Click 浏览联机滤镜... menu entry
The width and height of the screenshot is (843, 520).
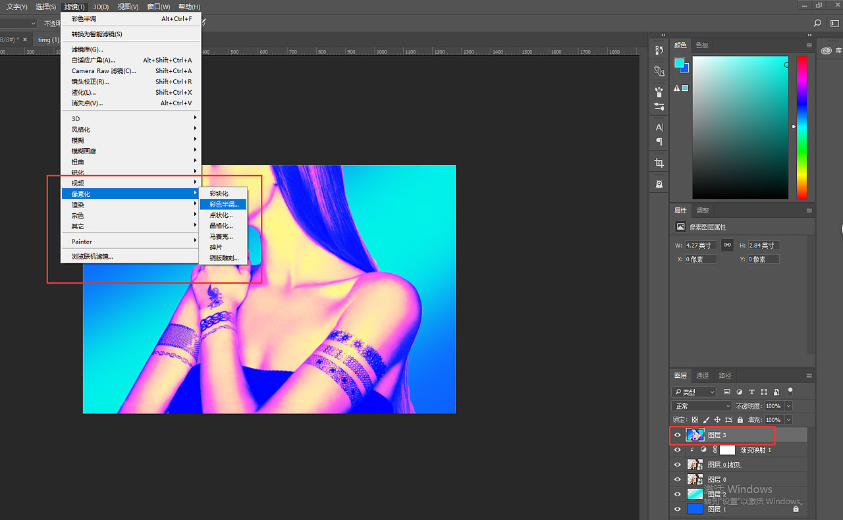(131, 256)
